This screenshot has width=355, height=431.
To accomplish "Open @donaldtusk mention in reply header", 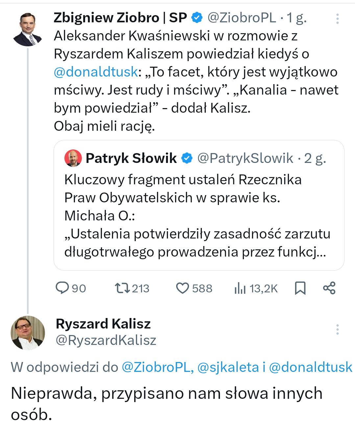I will click(311, 367).
